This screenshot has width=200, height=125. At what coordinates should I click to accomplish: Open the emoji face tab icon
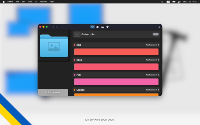tap(107, 27)
